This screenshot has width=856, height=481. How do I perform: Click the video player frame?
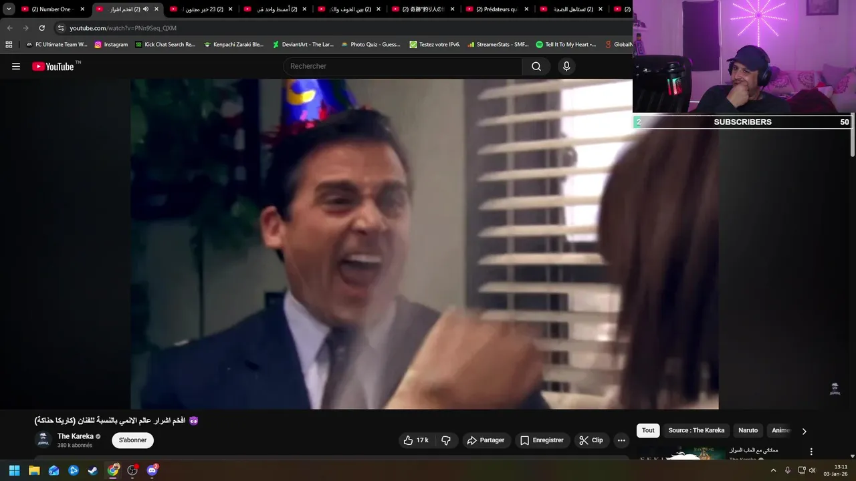[424, 244]
